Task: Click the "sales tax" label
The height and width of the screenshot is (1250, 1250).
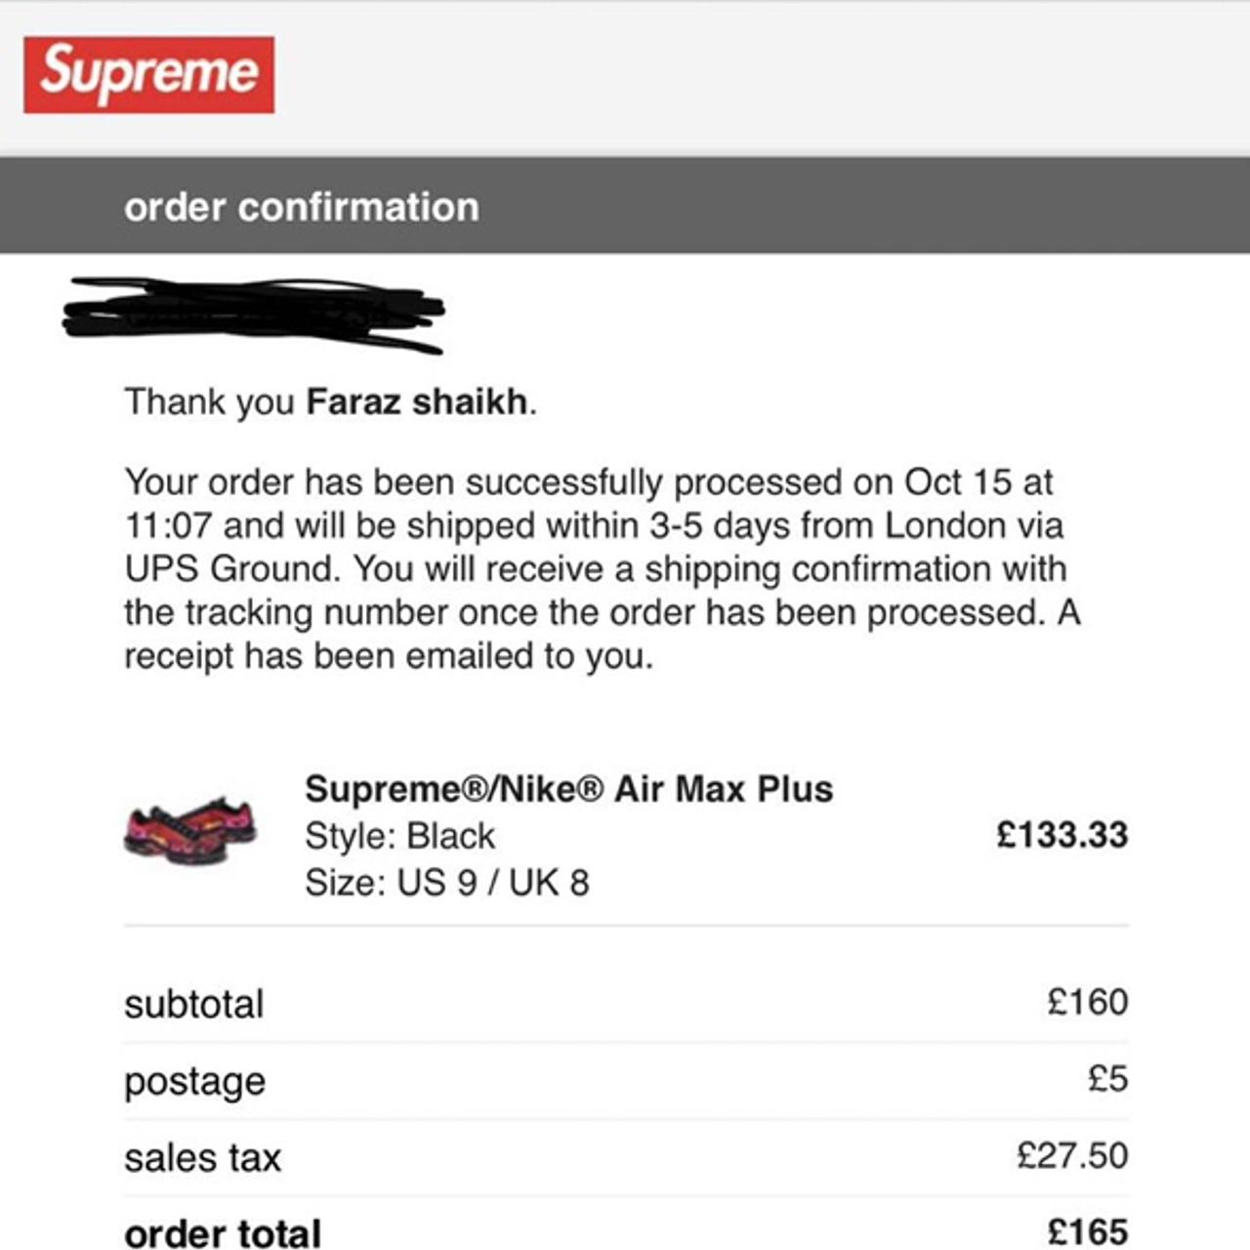Action: pyautogui.click(x=202, y=1158)
